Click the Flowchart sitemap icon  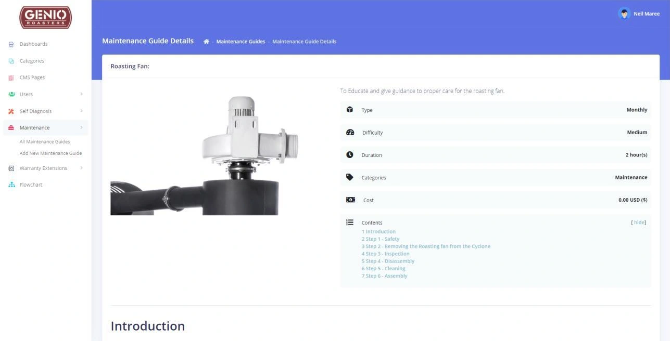[x=11, y=185]
